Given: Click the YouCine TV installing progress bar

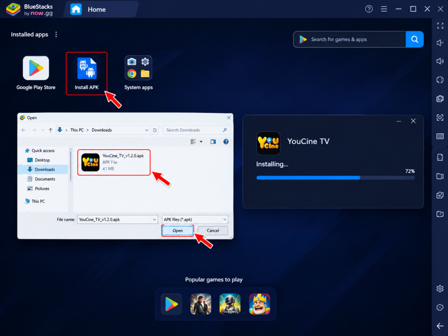Looking at the screenshot, I should tap(336, 178).
